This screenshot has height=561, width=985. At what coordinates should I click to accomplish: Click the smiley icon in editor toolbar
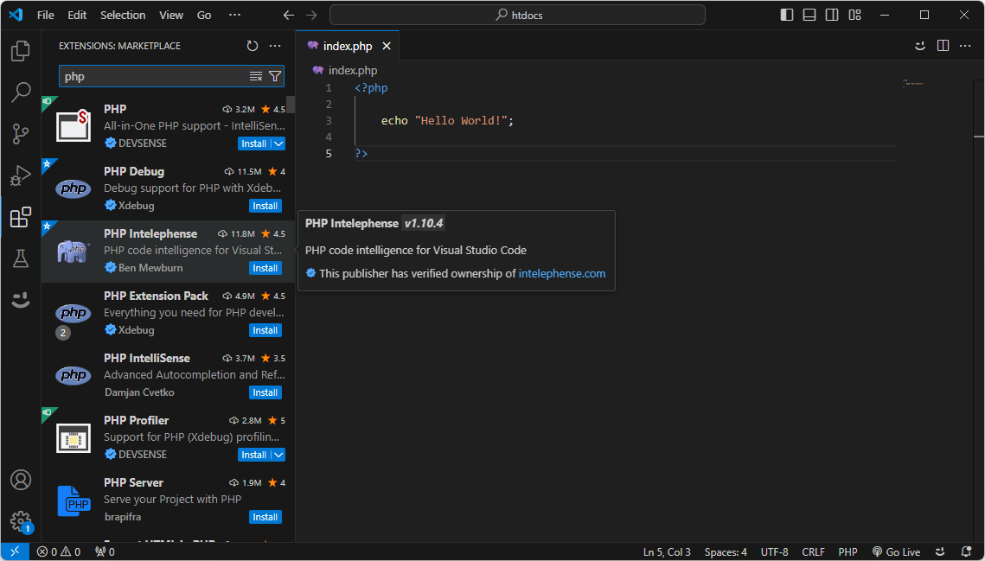pyautogui.click(x=920, y=46)
